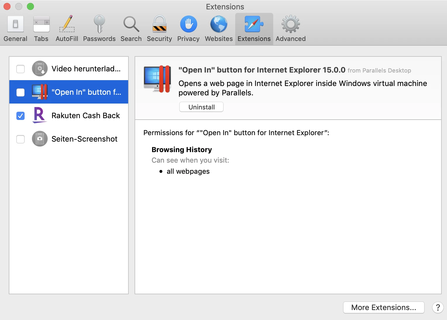Switch to the Advanced tab label
This screenshot has width=447, height=320.
click(x=291, y=39)
